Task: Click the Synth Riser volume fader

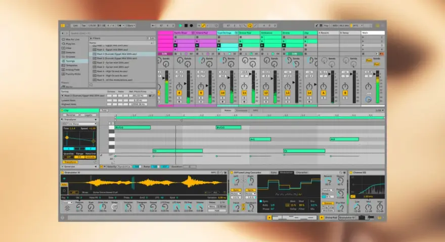Action: pyautogui.click(x=186, y=83)
